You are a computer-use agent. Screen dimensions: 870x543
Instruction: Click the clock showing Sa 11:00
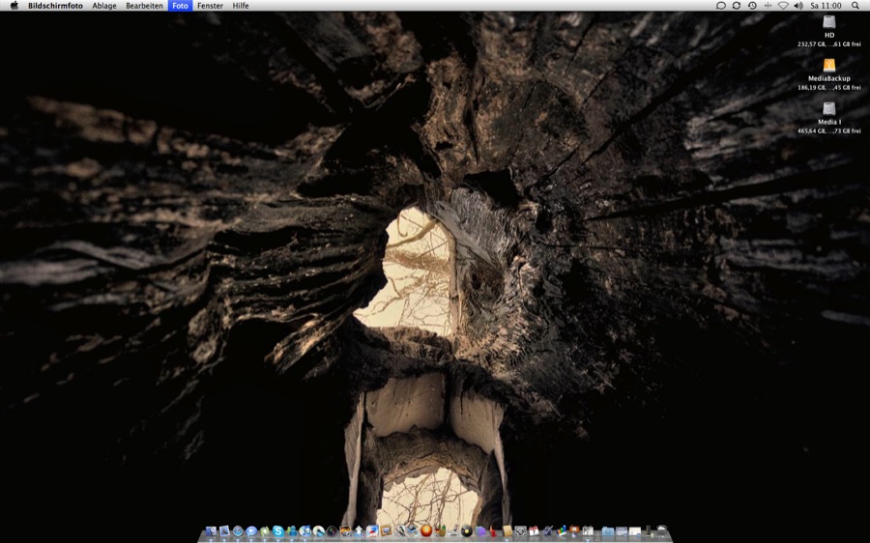tap(826, 6)
